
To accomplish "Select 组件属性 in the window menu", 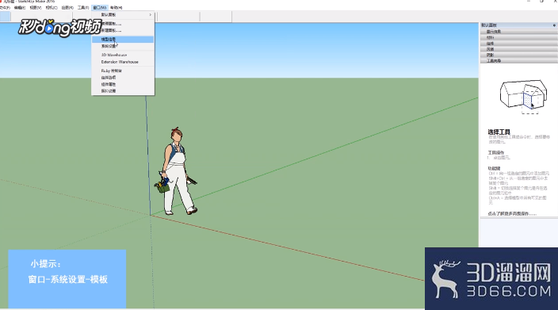I will click(123, 84).
